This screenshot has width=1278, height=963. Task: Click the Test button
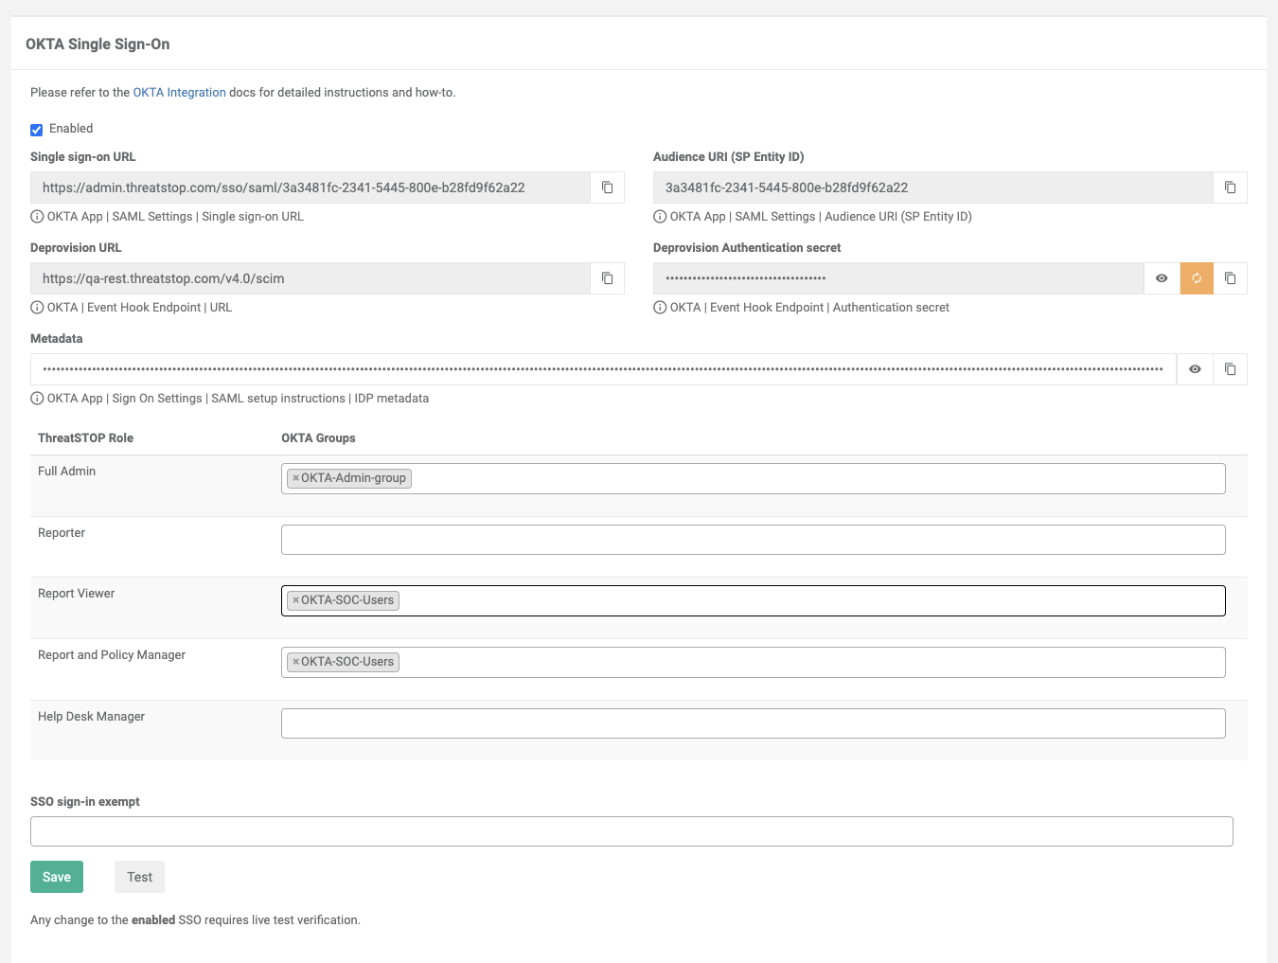[x=139, y=877]
